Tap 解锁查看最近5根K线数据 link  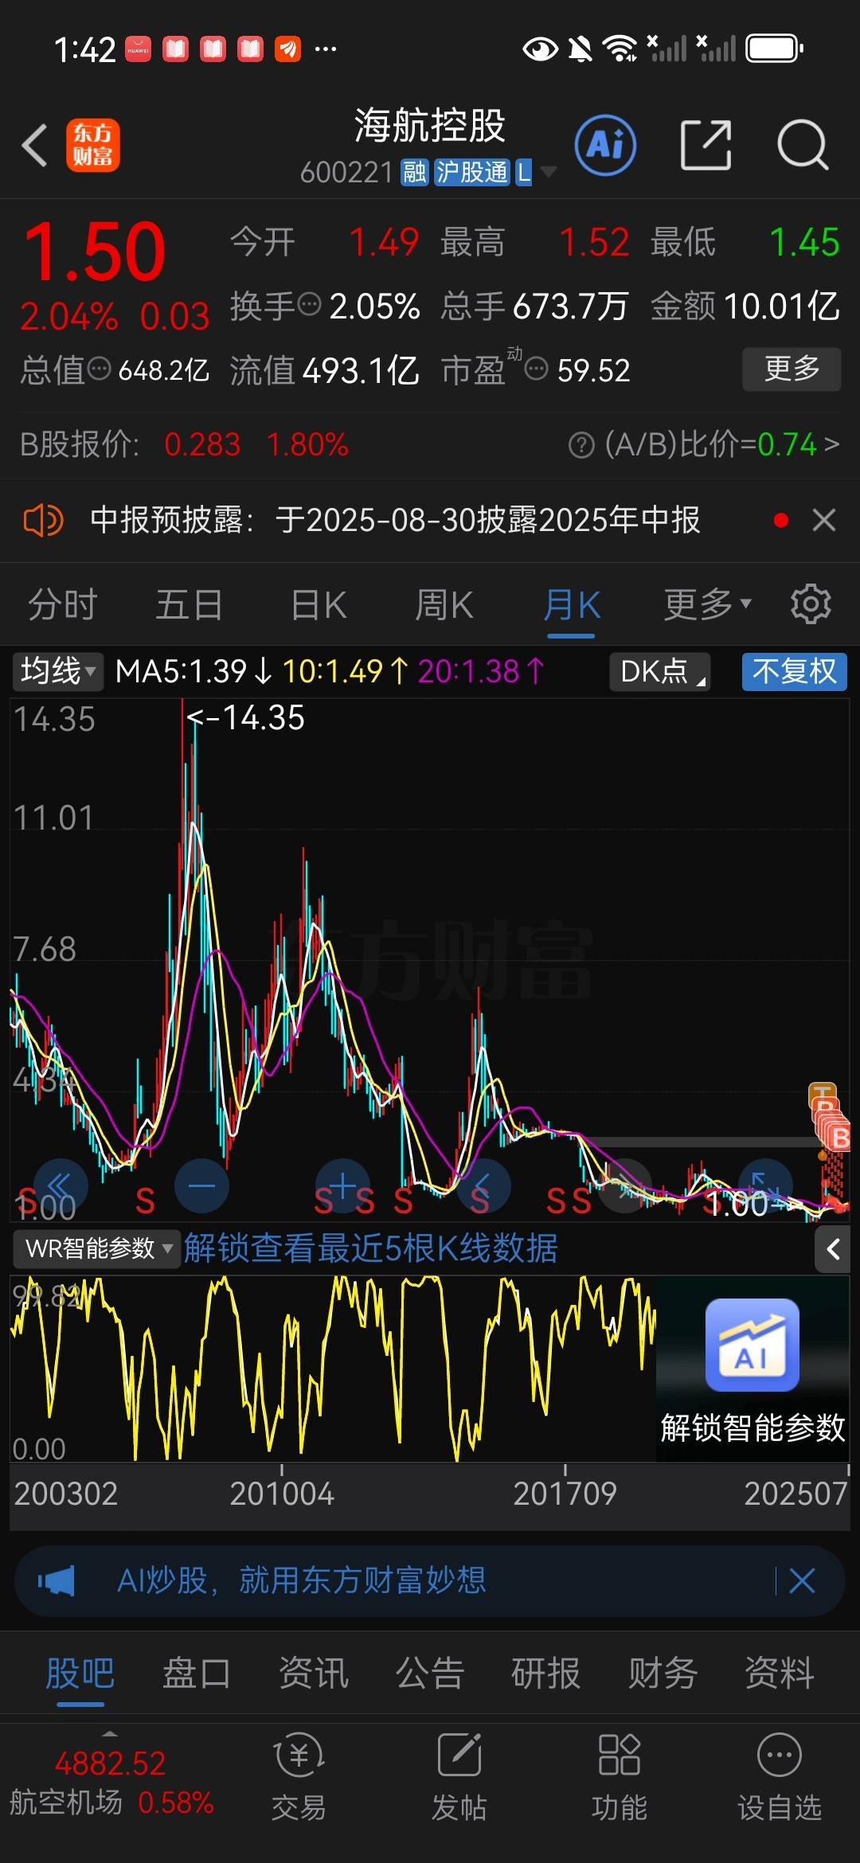coord(371,1248)
